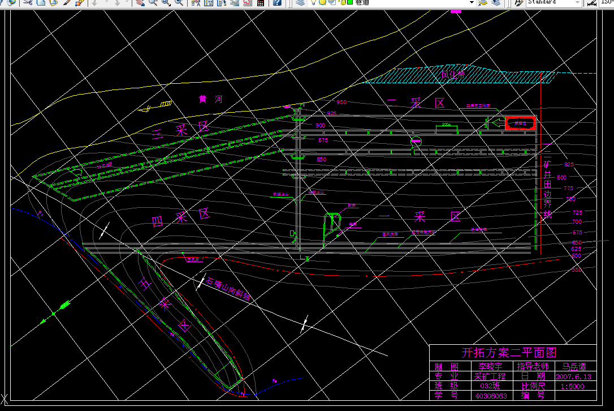Select the contour label 725 at right
Image resolution: width=614 pixels, height=411 pixels.
[x=578, y=212]
